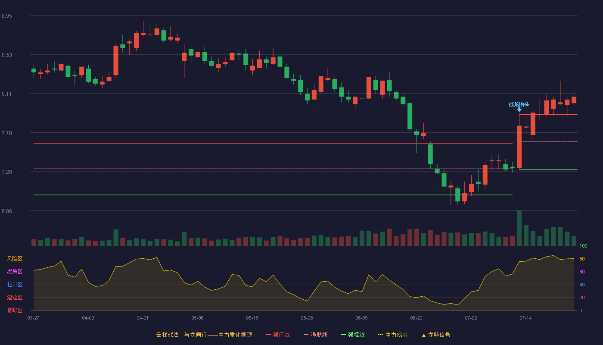The image size is (603, 345).
Task: Select the 拉升区 zone label
Action: (x=15, y=285)
